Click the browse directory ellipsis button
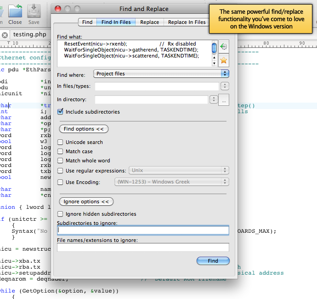This screenshot has height=299, width=317. click(224, 100)
